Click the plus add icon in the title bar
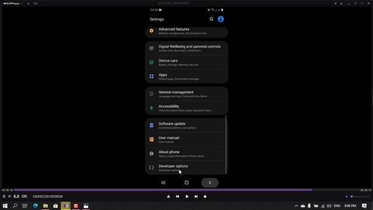Screen dimensions: 373x210 pos(28,3)
